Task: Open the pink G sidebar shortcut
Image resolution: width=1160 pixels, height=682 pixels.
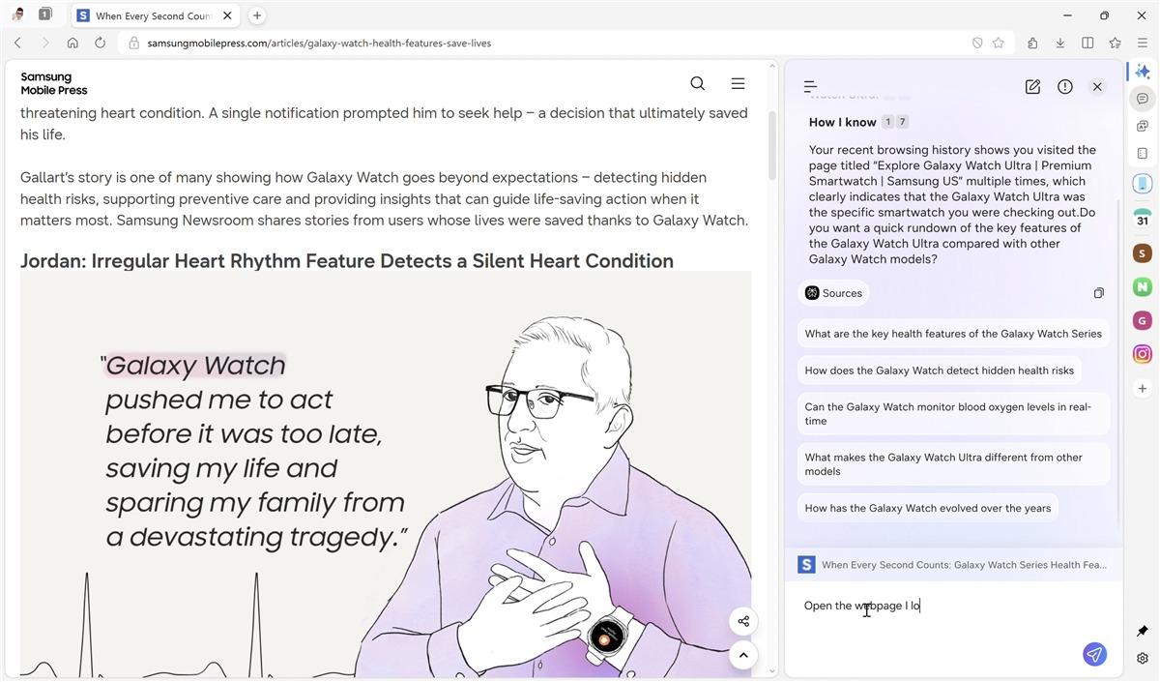Action: (x=1142, y=320)
